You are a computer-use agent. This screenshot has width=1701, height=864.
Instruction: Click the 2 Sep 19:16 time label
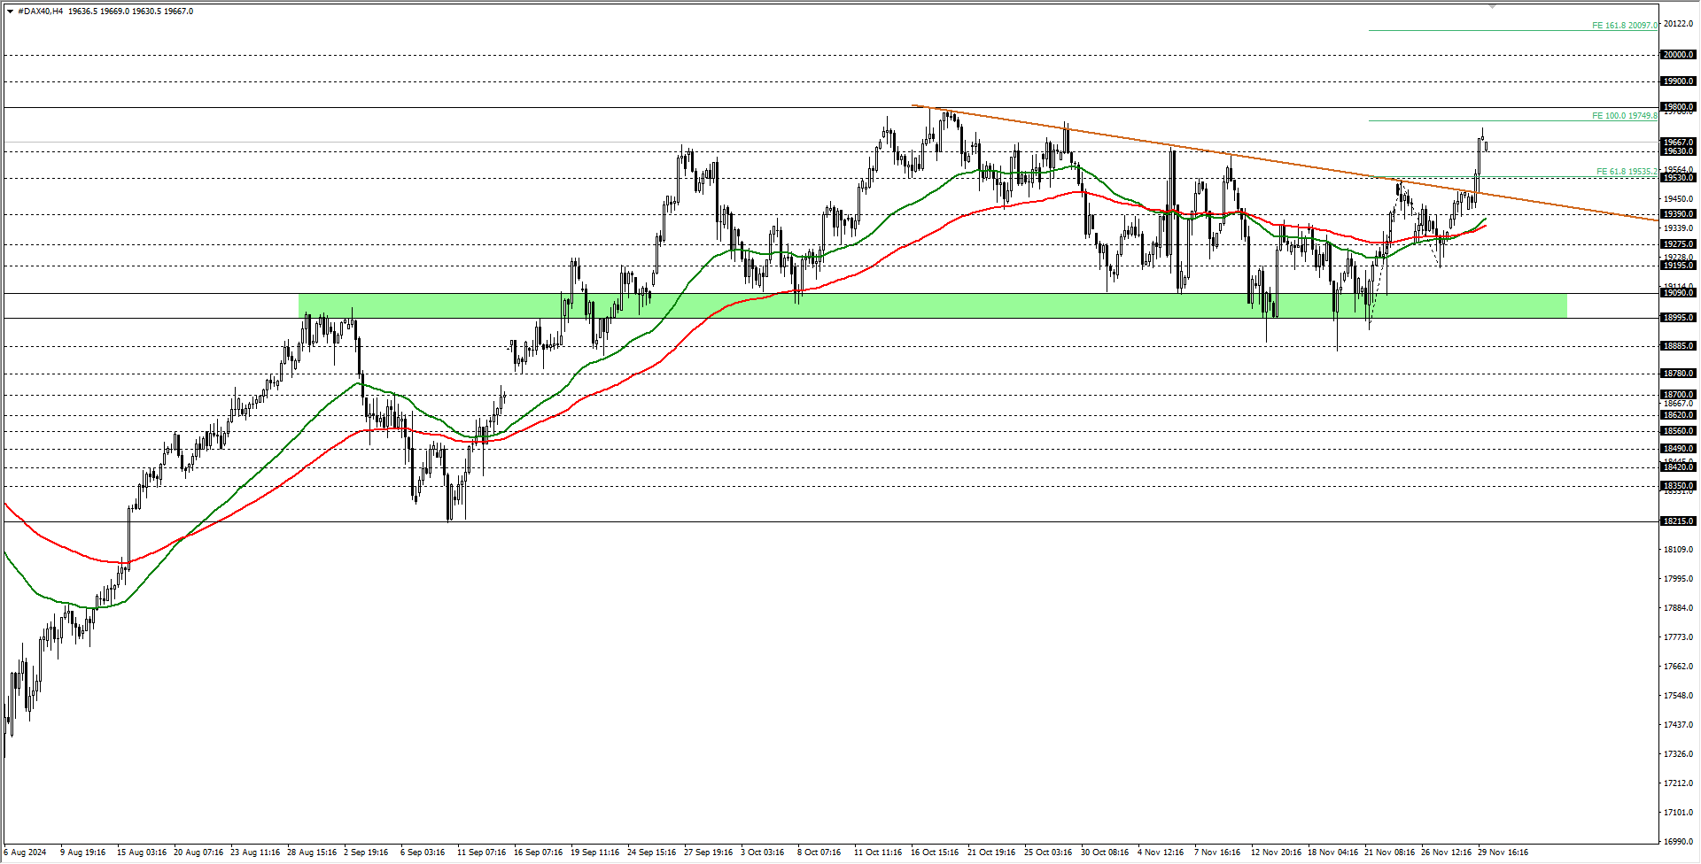coord(366,852)
